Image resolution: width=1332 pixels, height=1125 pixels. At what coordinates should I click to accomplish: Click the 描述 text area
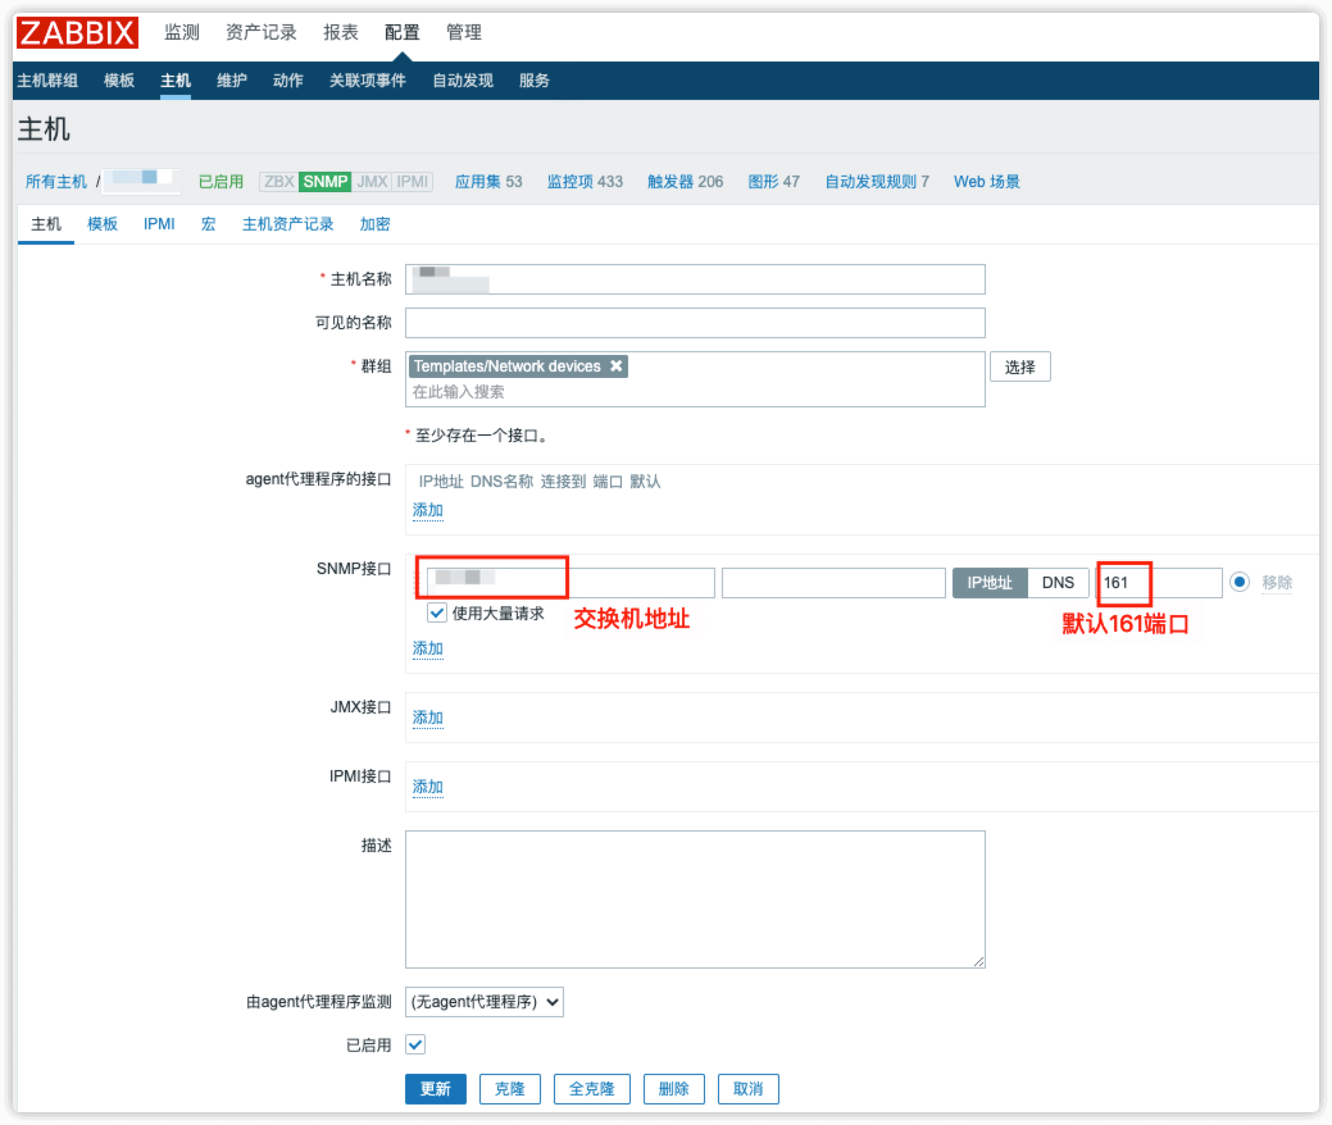pos(695,899)
